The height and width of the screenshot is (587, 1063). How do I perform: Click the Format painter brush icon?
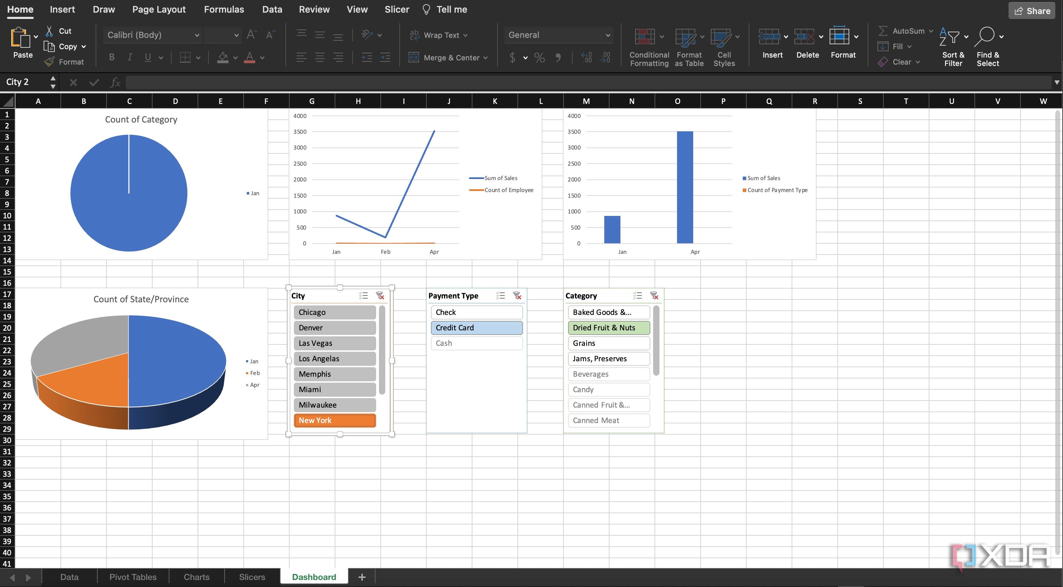49,62
